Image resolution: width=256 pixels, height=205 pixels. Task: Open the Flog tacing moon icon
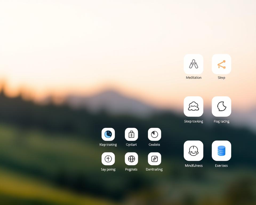(x=221, y=107)
